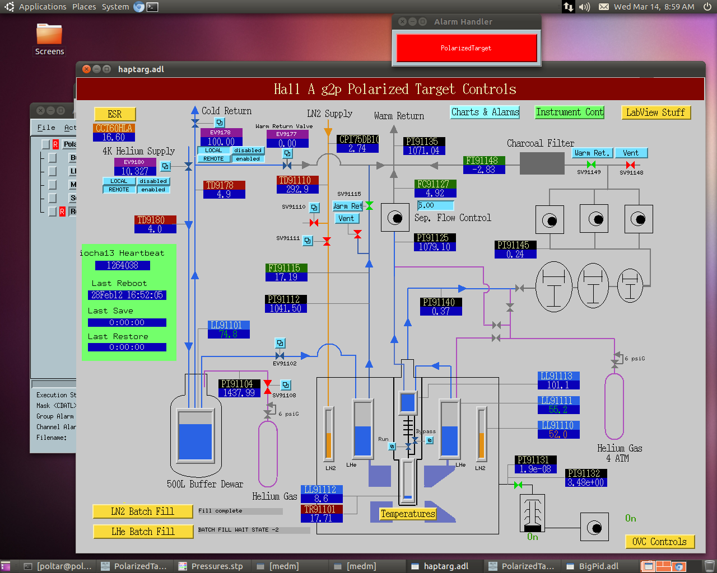Click the red SV91148 valve symbol
The width and height of the screenshot is (717, 573).
(630, 165)
